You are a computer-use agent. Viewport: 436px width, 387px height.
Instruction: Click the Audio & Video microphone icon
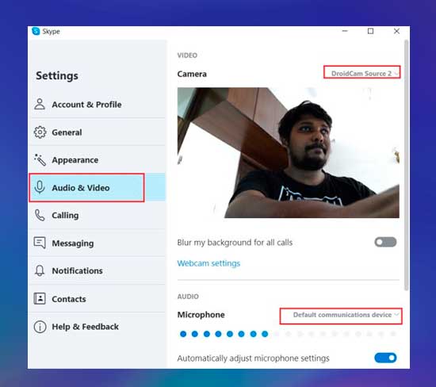tap(40, 187)
